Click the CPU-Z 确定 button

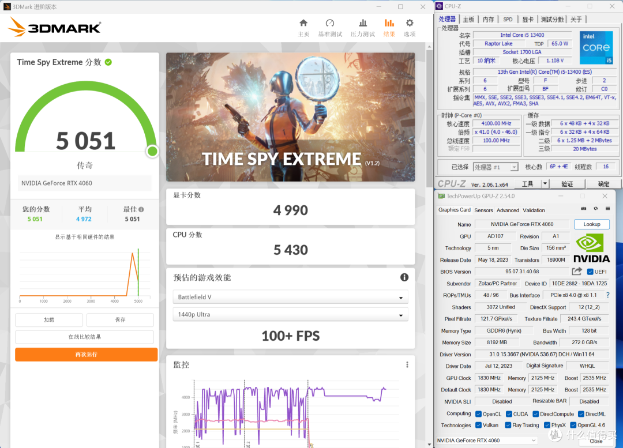point(603,184)
